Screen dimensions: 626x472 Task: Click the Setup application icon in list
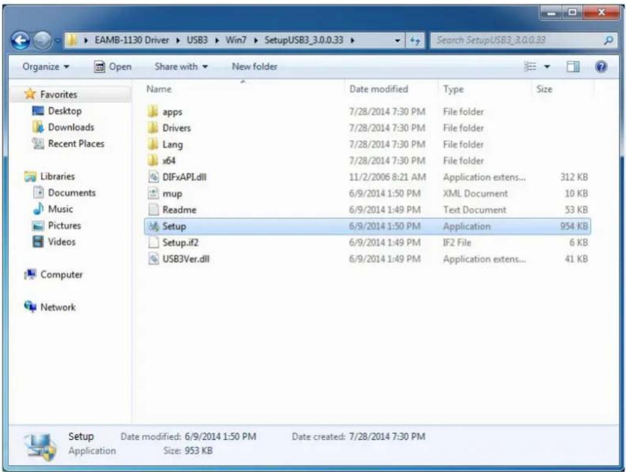tap(153, 226)
